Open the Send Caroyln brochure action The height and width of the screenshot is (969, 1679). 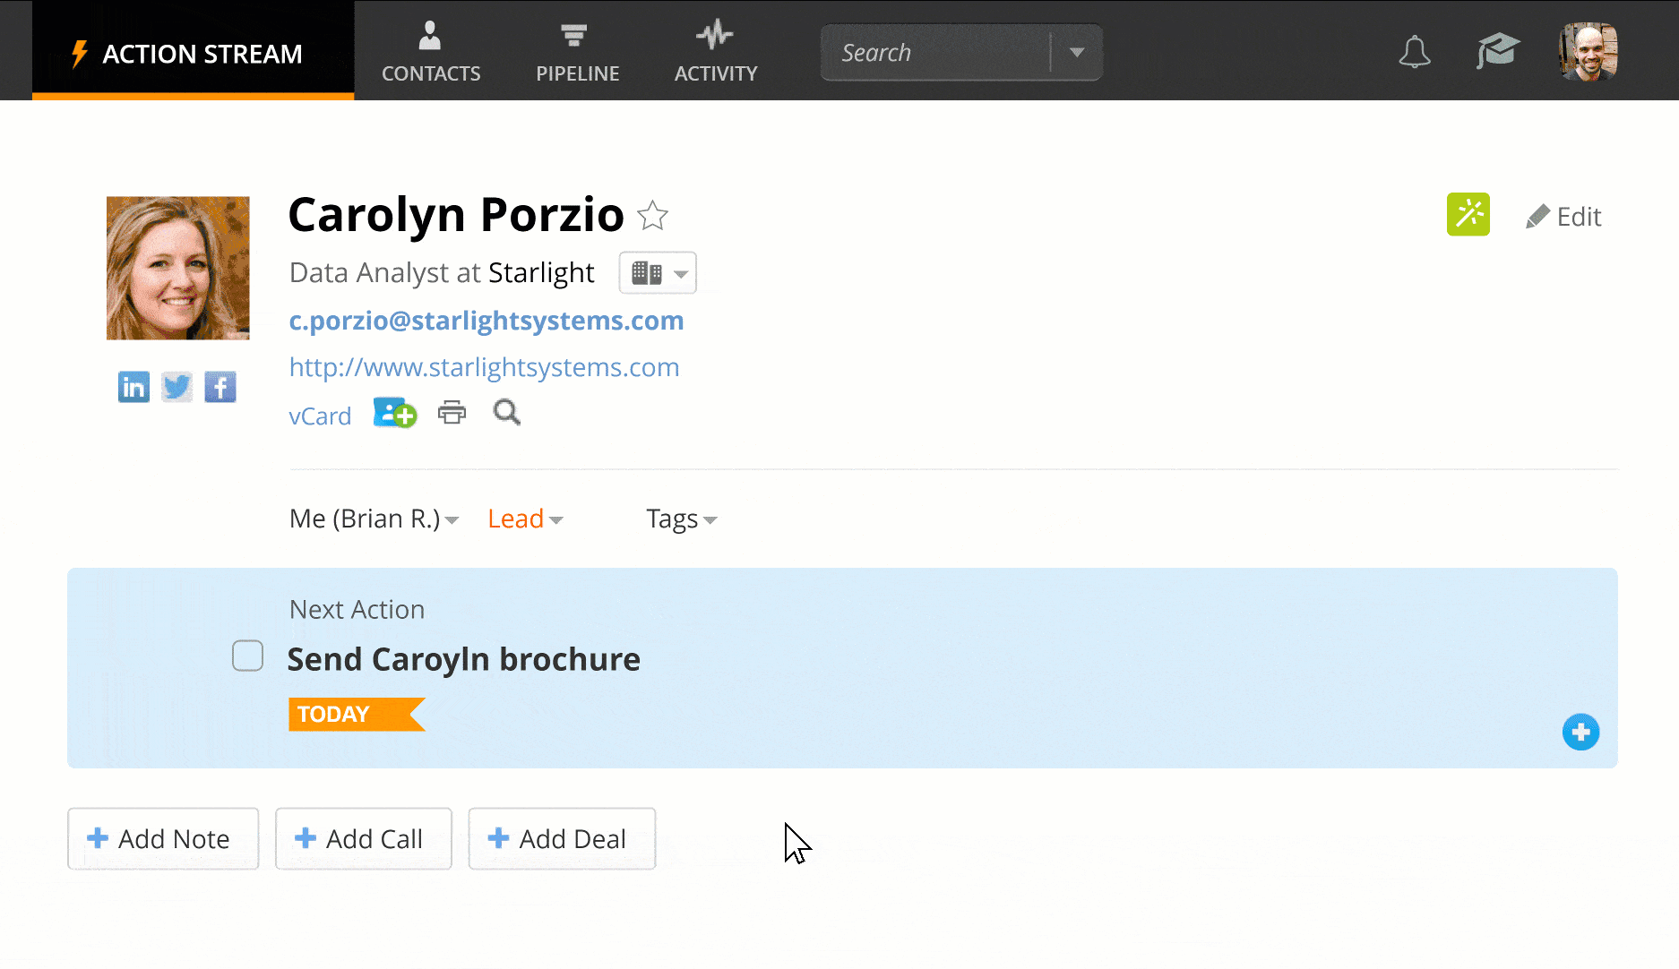pyautogui.click(x=463, y=659)
